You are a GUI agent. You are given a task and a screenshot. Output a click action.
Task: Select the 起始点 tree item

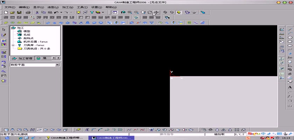pos(28,38)
